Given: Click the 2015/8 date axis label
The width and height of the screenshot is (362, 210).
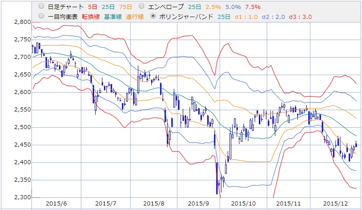Looking at the screenshot, I should (x=154, y=204).
